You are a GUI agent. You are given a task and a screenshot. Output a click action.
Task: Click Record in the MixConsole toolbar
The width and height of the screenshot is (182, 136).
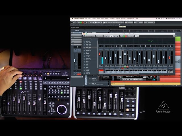(x=117, y=36)
